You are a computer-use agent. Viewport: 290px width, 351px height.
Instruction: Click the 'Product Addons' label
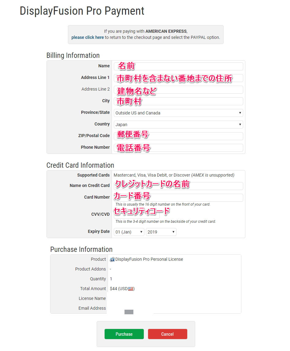pos(91,269)
